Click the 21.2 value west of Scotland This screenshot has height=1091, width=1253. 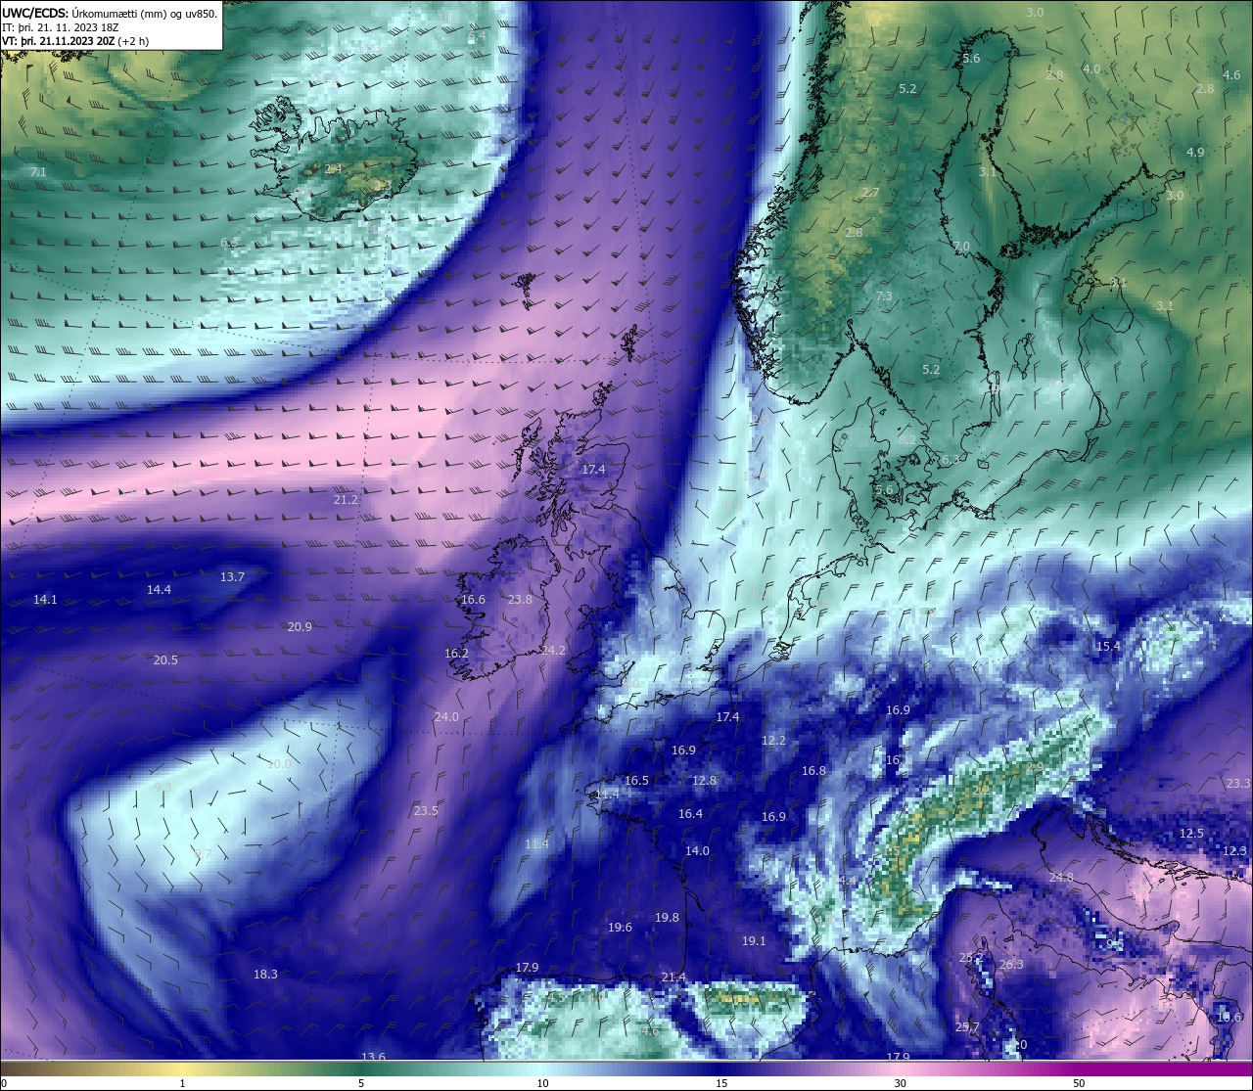[x=346, y=500]
